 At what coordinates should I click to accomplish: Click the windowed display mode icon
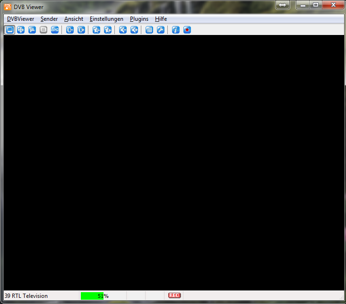click(9, 30)
